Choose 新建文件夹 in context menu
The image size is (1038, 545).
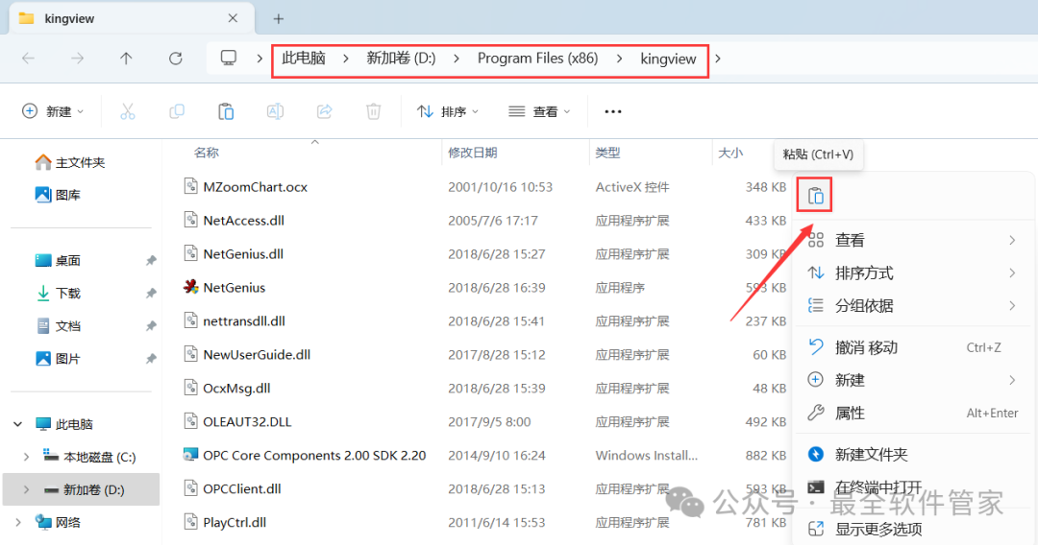[912, 455]
